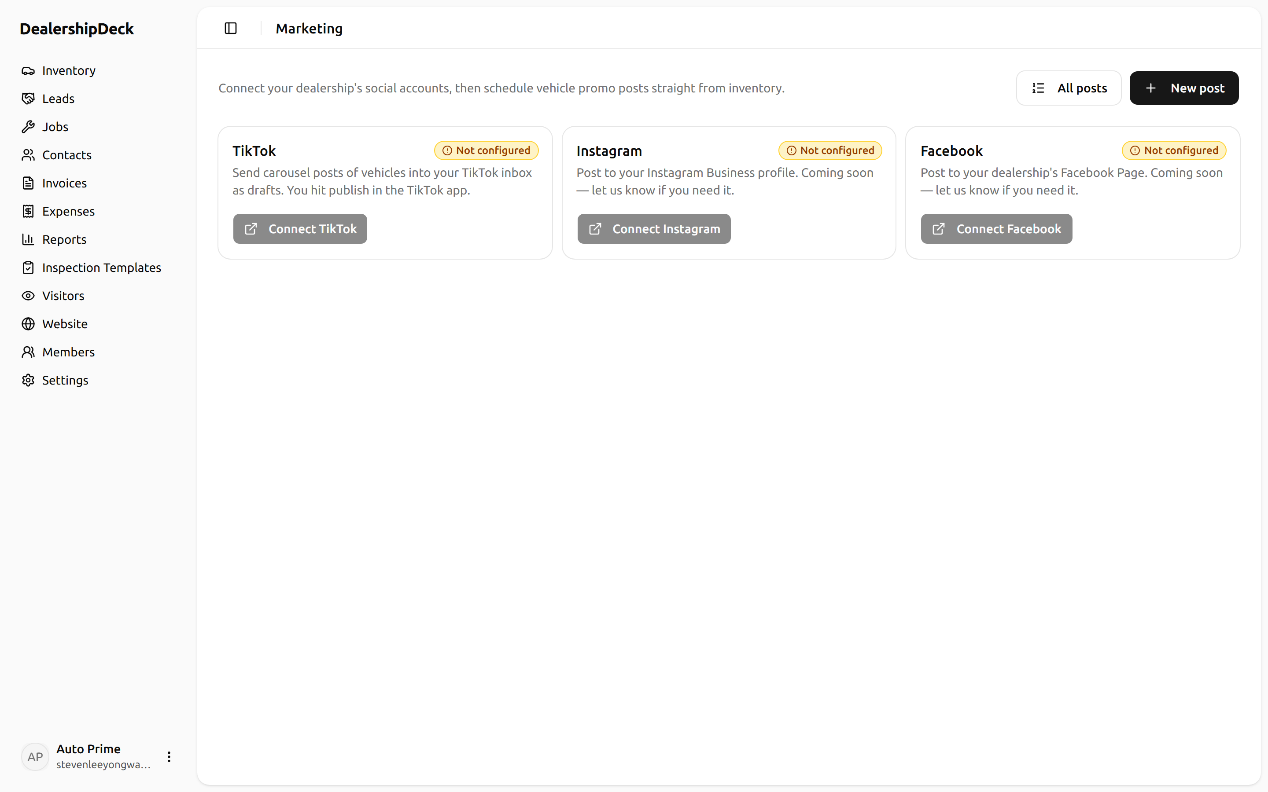The width and height of the screenshot is (1268, 792).
Task: Click the Reports bar chart icon
Action: pos(28,239)
